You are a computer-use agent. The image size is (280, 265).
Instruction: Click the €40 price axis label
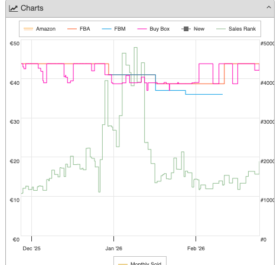[x=15, y=83]
